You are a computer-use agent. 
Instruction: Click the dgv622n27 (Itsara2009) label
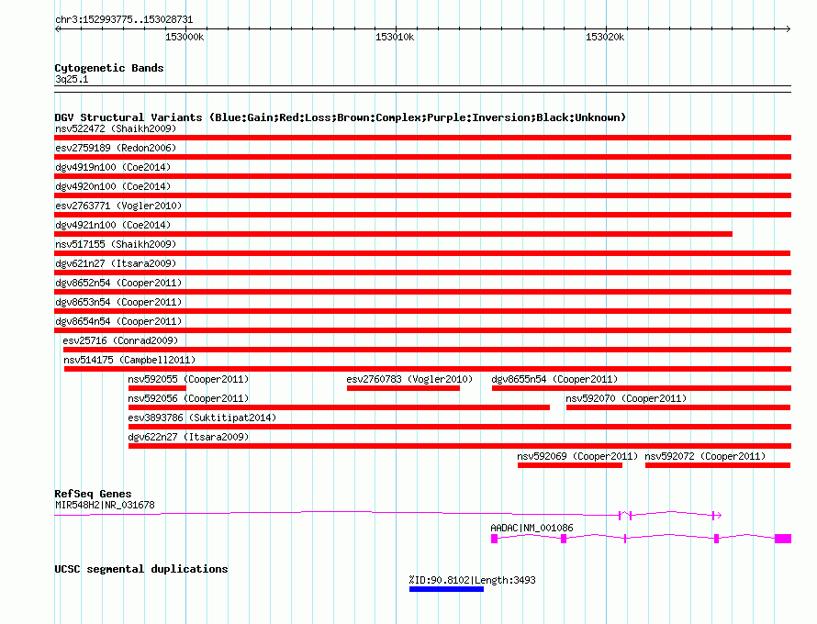point(188,437)
